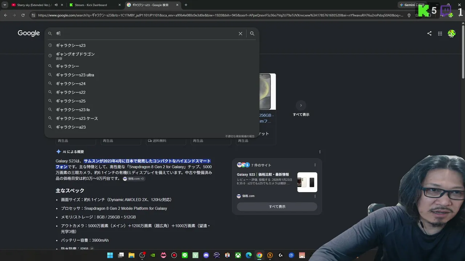Expand products carousel with right chevron
The image size is (465, 261).
[301, 105]
